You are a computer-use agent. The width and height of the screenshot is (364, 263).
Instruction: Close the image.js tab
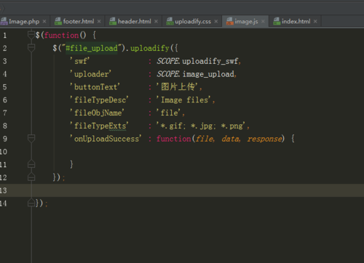(x=263, y=21)
